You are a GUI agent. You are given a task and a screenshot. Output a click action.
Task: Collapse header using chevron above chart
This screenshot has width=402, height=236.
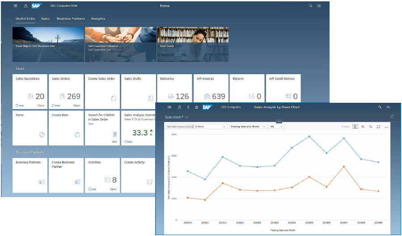pos(279,122)
